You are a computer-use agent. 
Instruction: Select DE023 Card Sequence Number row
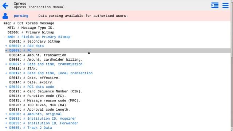(46, 91)
